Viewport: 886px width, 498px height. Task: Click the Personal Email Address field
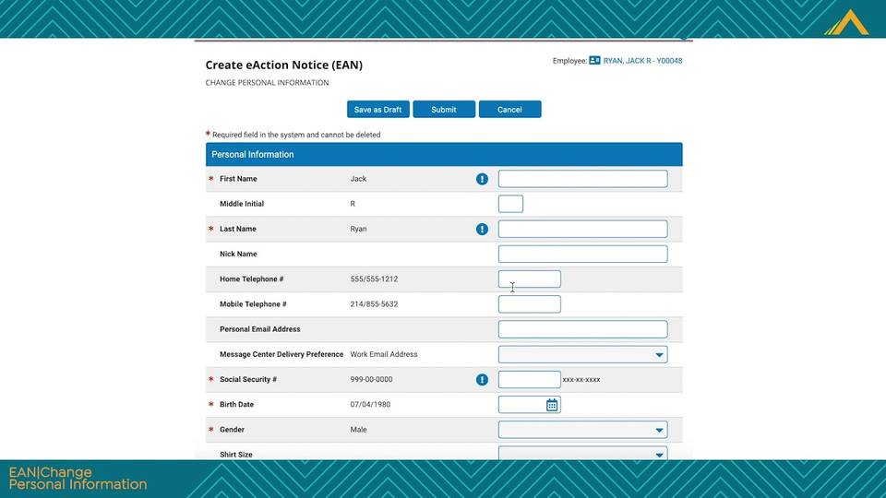tap(582, 329)
